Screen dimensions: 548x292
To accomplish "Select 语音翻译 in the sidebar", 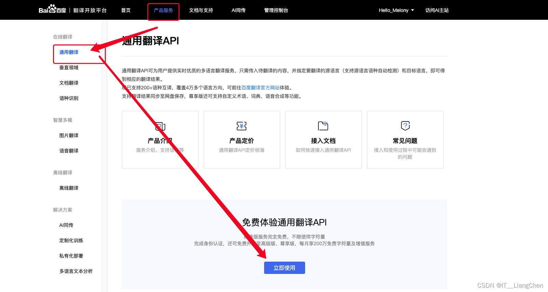I will tap(69, 151).
